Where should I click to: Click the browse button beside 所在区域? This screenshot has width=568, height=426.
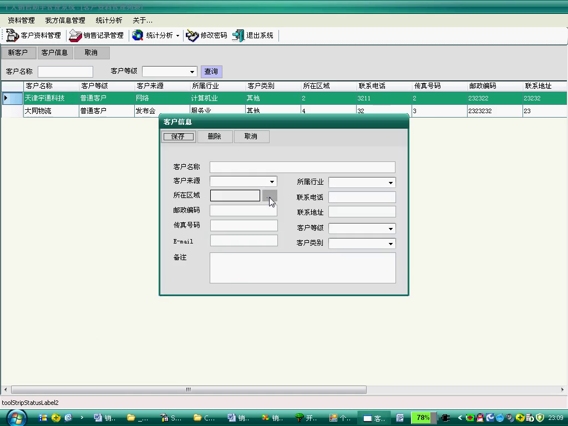270,196
